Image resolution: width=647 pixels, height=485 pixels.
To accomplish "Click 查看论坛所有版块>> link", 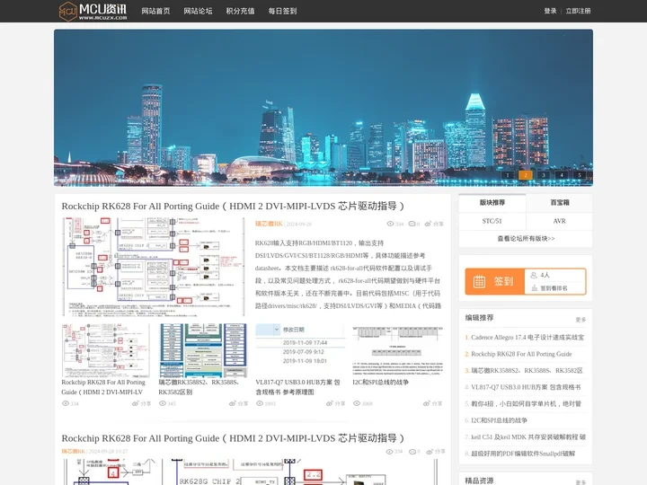I will click(x=526, y=238).
